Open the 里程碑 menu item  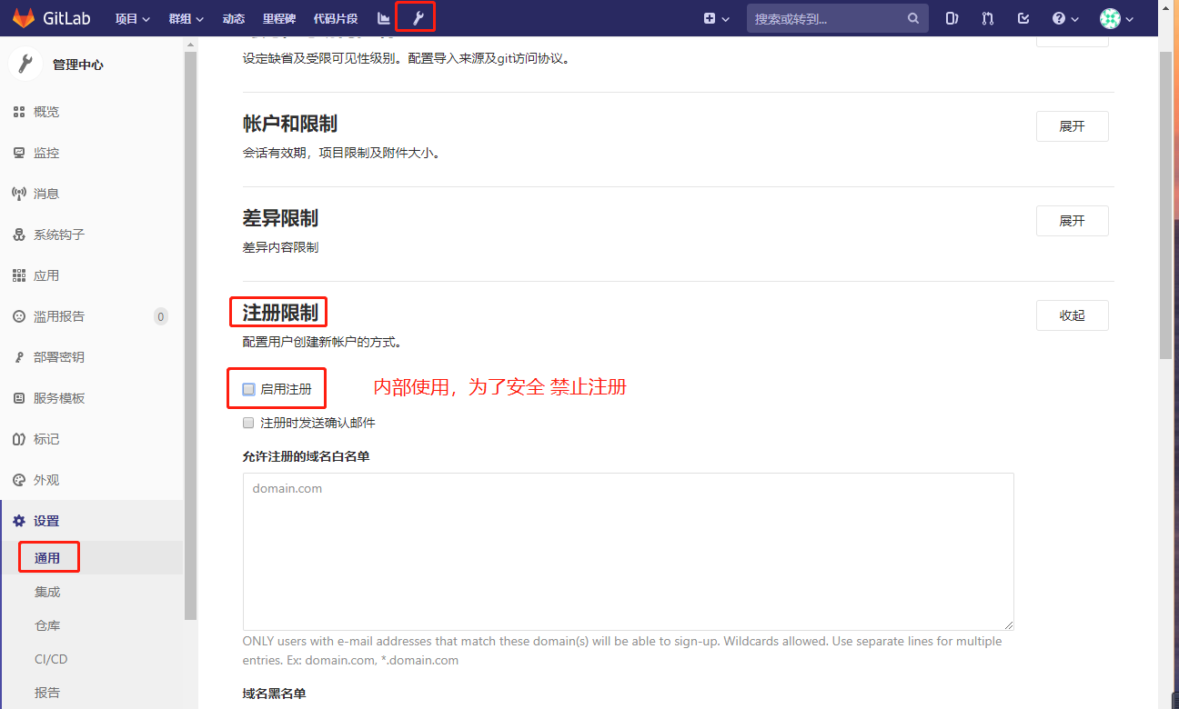(x=279, y=18)
